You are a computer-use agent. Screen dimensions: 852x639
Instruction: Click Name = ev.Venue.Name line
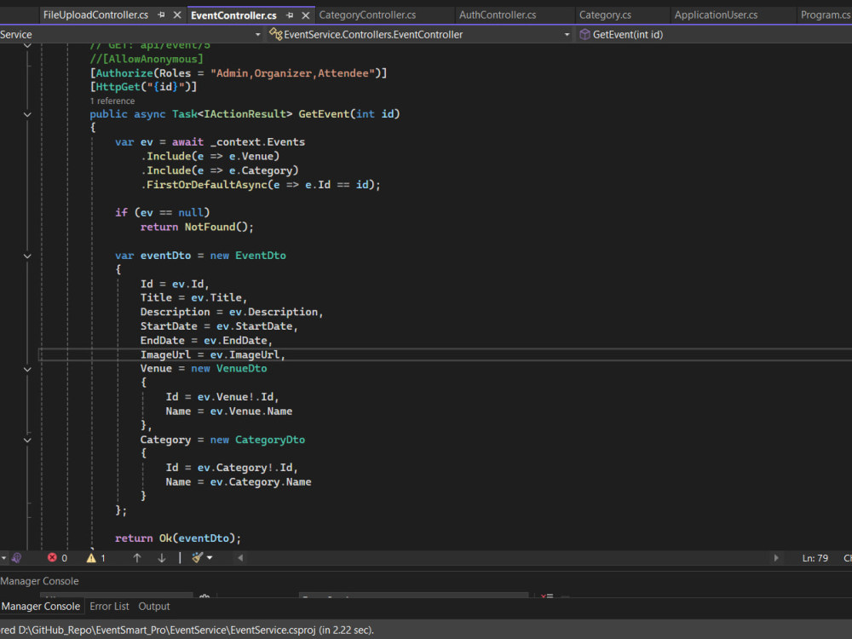[x=228, y=412]
